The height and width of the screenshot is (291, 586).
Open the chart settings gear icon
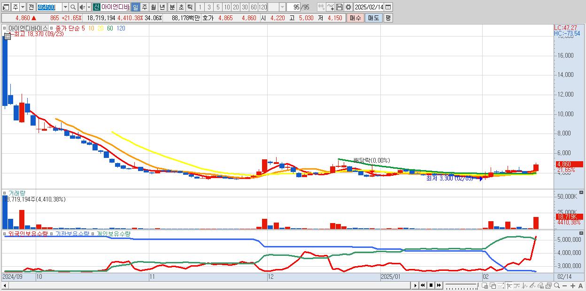tap(348, 7)
